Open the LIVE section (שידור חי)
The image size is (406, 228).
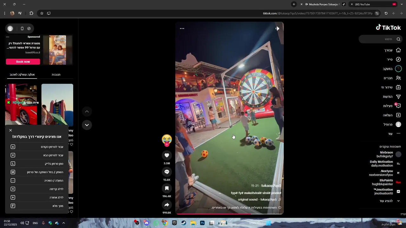click(x=391, y=87)
